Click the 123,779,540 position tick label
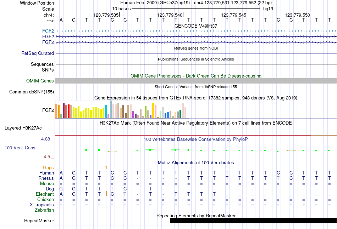 tap(170, 15)
